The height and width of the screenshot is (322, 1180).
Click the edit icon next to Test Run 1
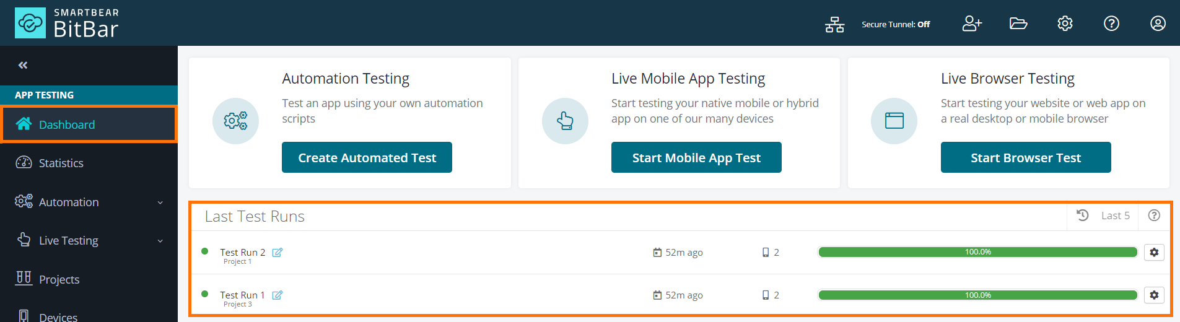278,295
